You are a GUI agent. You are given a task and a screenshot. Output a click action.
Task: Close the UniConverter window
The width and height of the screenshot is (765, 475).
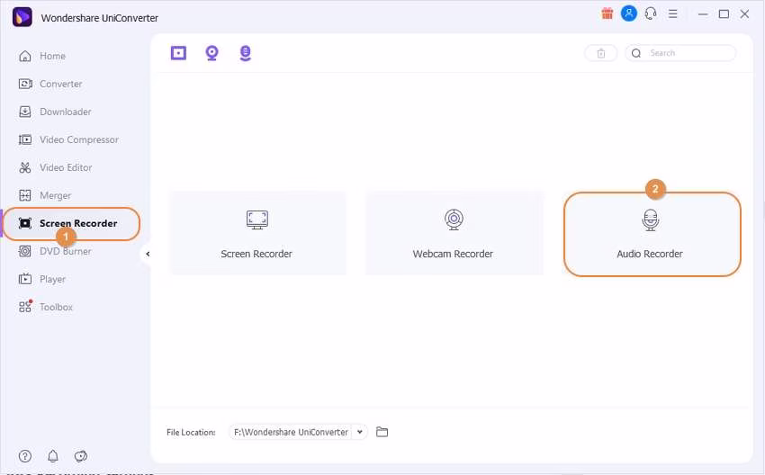coord(744,14)
